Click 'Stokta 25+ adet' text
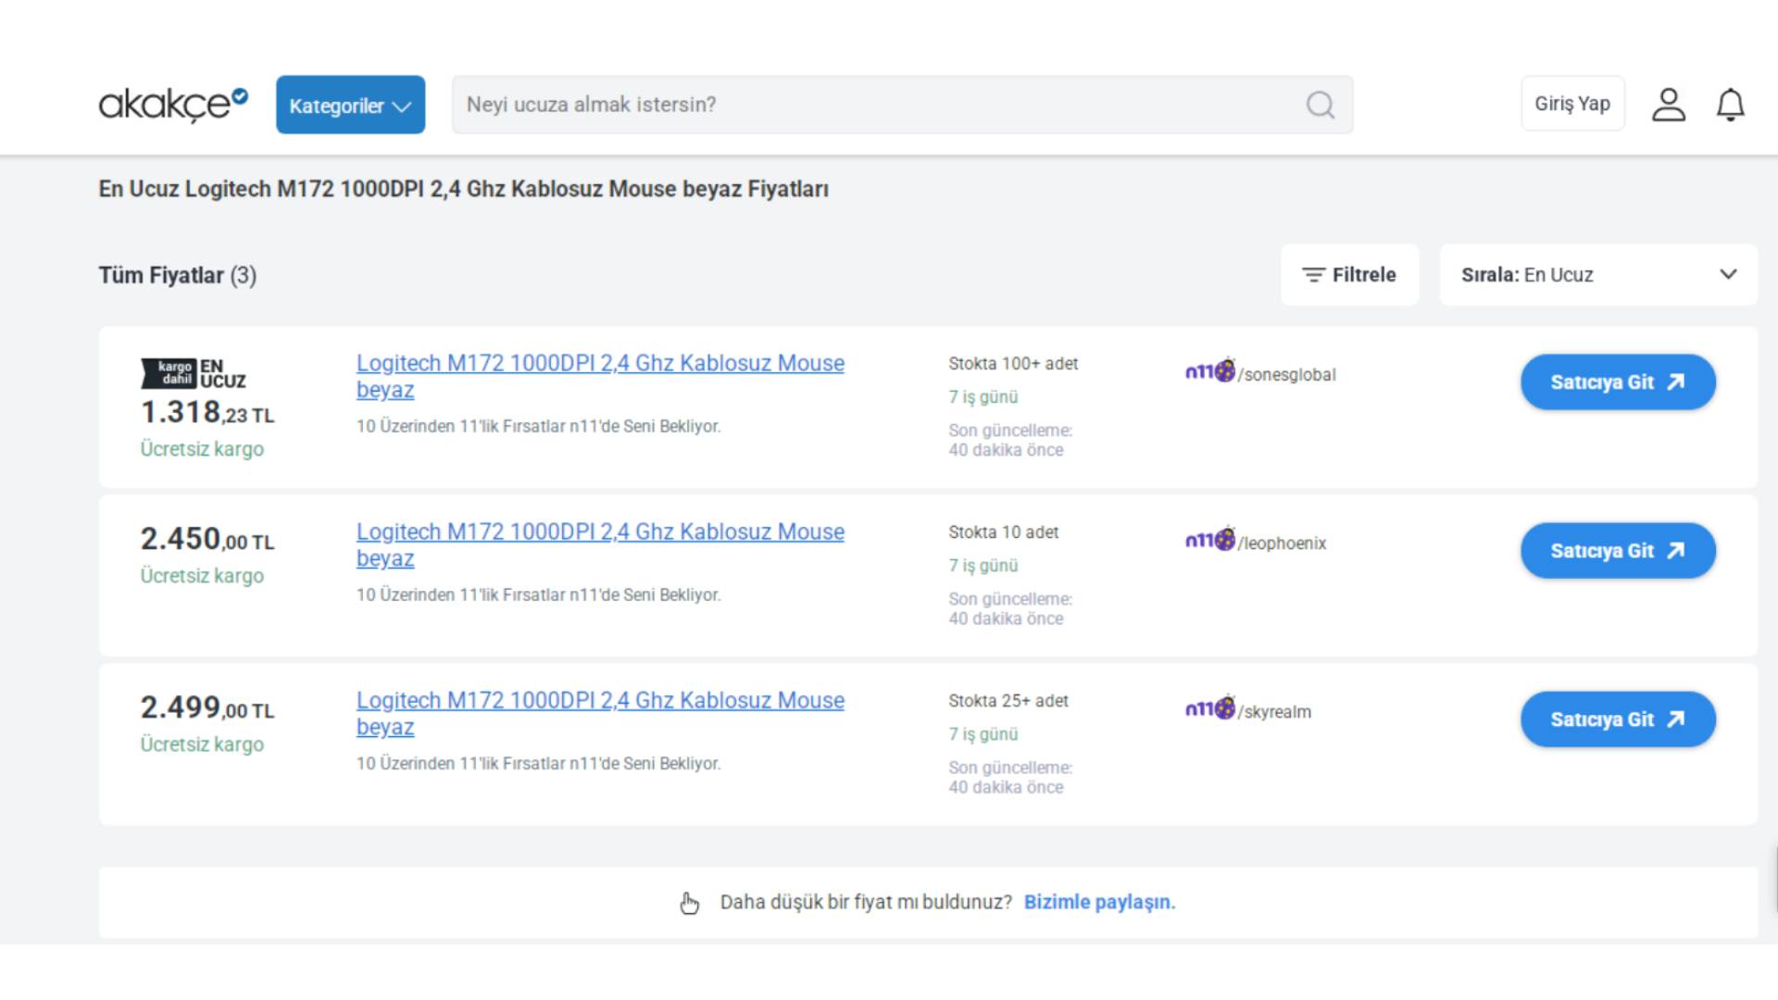 1008,701
